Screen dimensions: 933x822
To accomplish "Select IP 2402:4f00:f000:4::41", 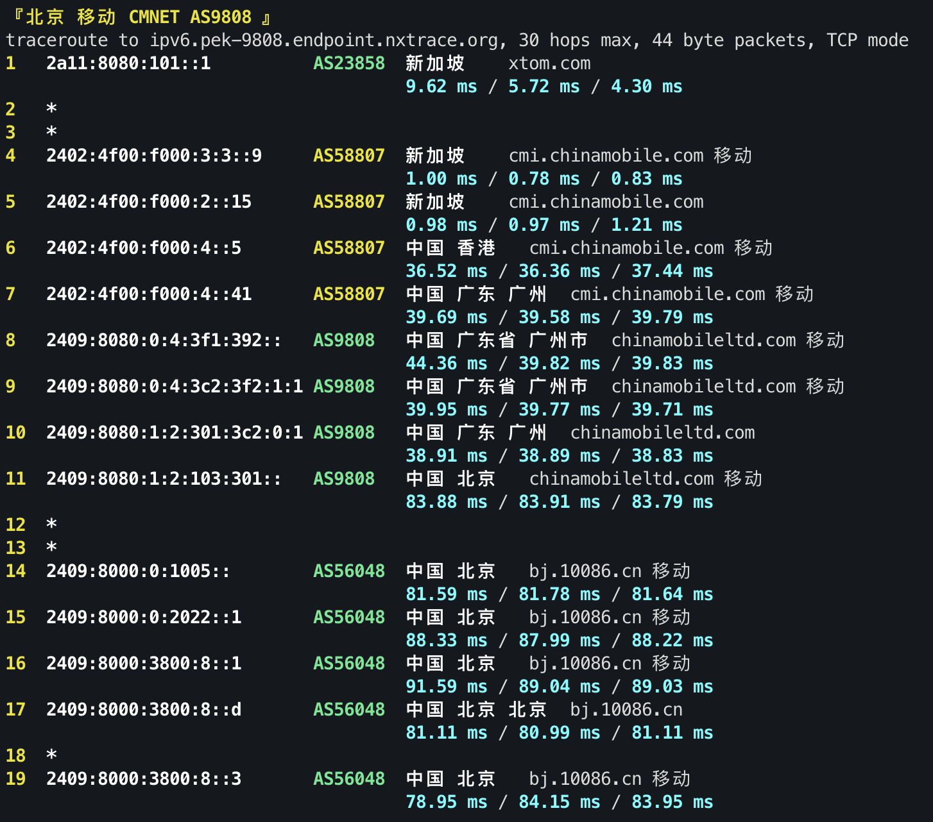I will coord(149,294).
